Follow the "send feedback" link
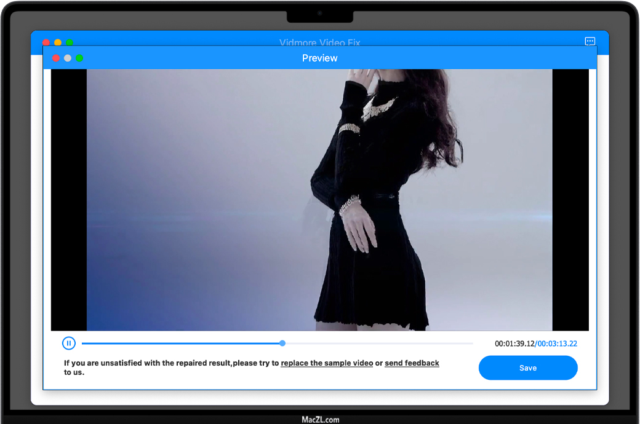The width and height of the screenshot is (640, 424). 412,363
